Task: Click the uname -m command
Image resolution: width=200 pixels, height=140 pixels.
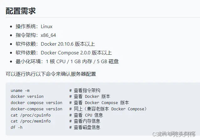Action: (x=20, y=90)
